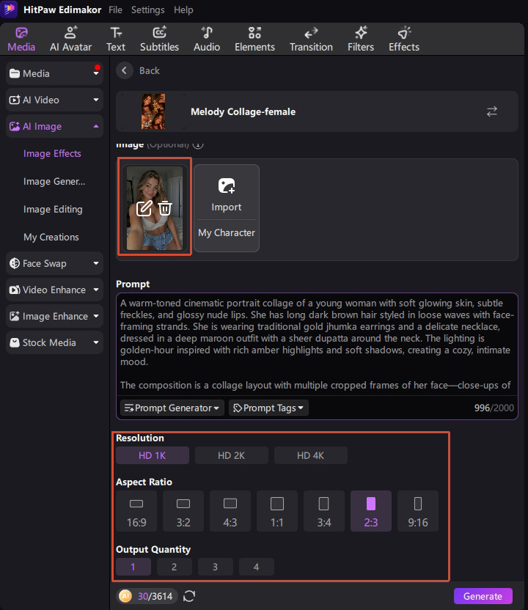The image size is (528, 610).
Task: Set Output Quantity to 3
Action: coord(215,567)
